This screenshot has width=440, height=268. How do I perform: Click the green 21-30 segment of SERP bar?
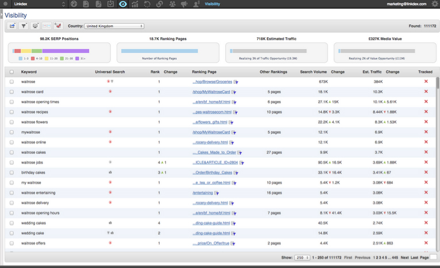coord(37,51)
